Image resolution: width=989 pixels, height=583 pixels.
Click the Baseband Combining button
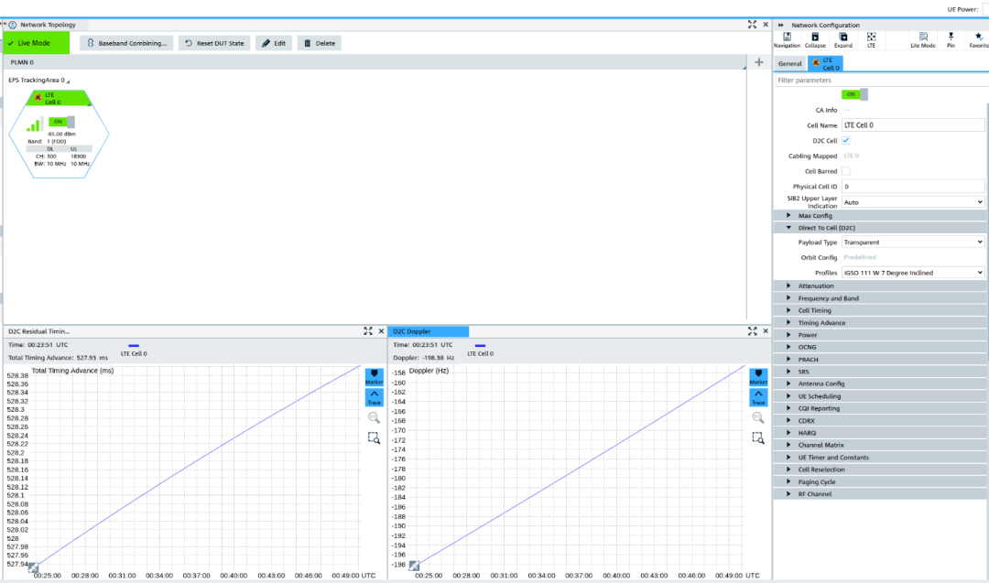[126, 43]
